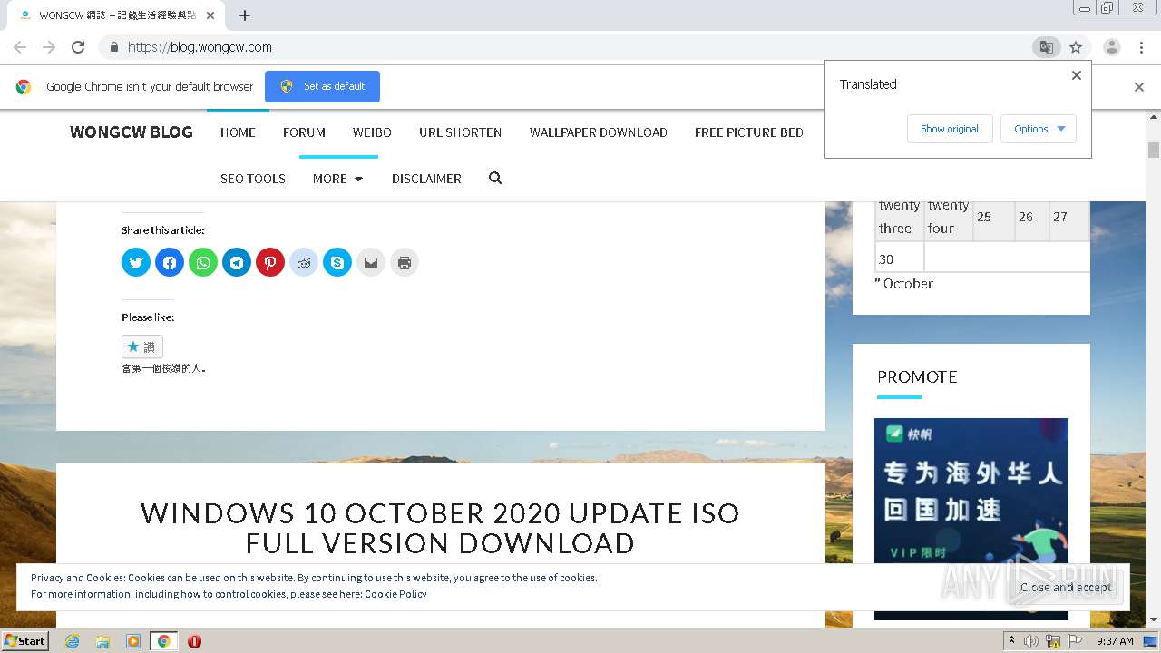Show hidden system tray icons
Image resolution: width=1161 pixels, height=653 pixels.
(x=1011, y=641)
